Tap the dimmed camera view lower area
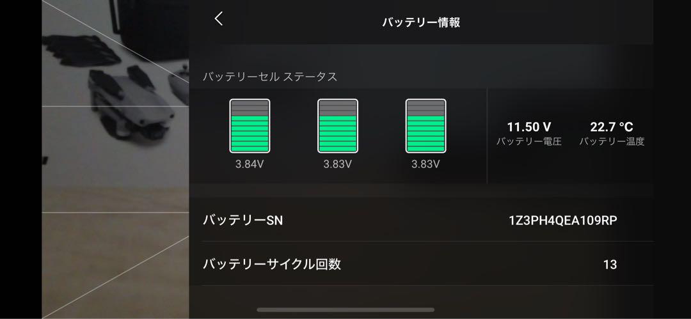The width and height of the screenshot is (691, 319). (115, 265)
